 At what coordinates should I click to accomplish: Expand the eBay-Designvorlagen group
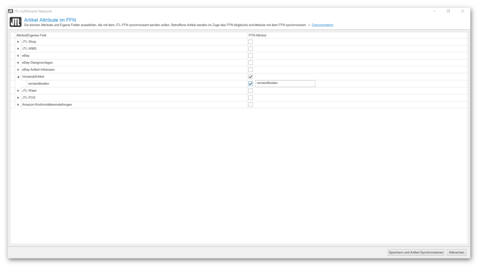tap(18, 63)
